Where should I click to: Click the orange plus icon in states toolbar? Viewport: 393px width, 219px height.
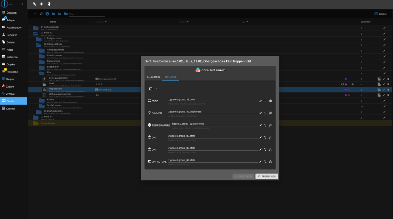coord(163,89)
